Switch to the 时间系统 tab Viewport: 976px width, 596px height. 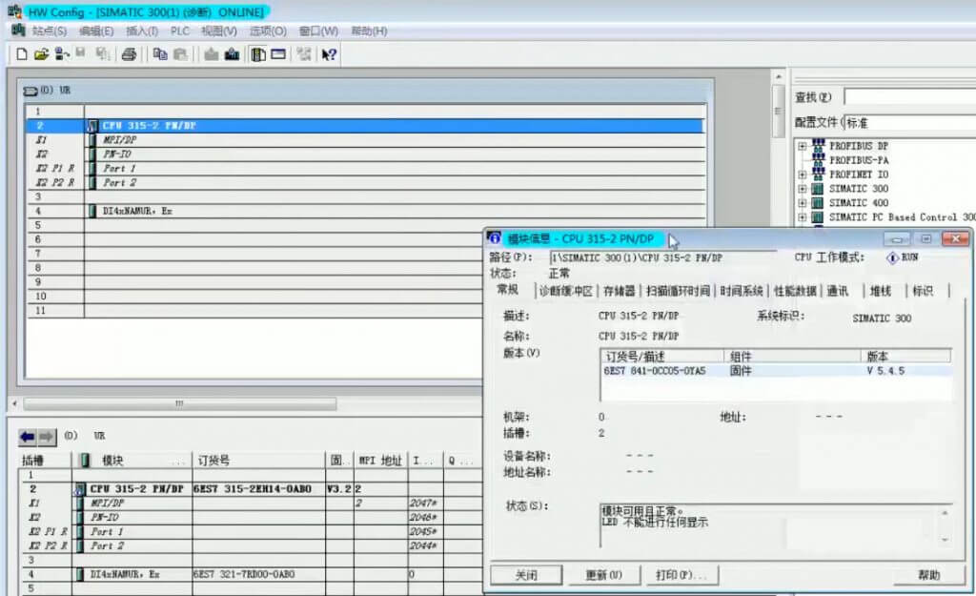(742, 291)
